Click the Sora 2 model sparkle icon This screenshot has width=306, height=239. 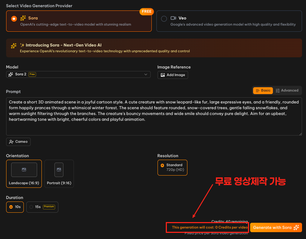click(x=11, y=74)
